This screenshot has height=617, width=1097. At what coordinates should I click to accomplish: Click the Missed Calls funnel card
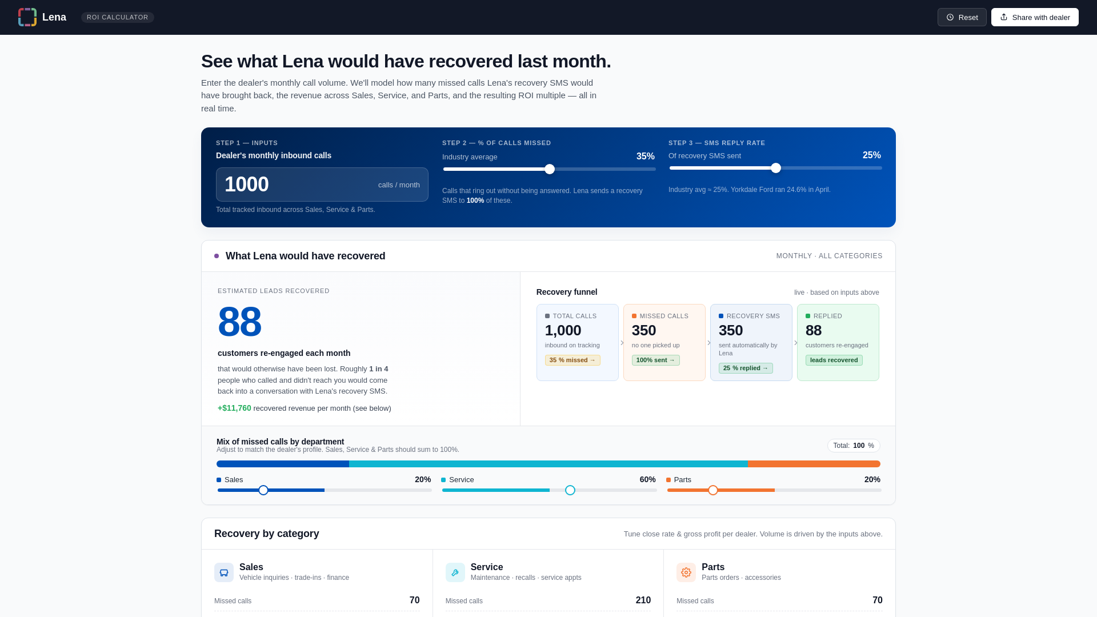pyautogui.click(x=664, y=343)
